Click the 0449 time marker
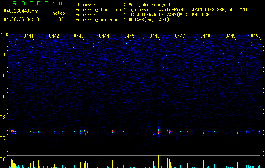This screenshot has height=168, width=265. coord(230,36)
